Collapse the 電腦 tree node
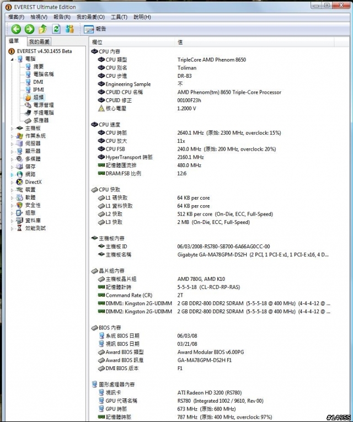The image size is (353, 422). [x=12, y=59]
